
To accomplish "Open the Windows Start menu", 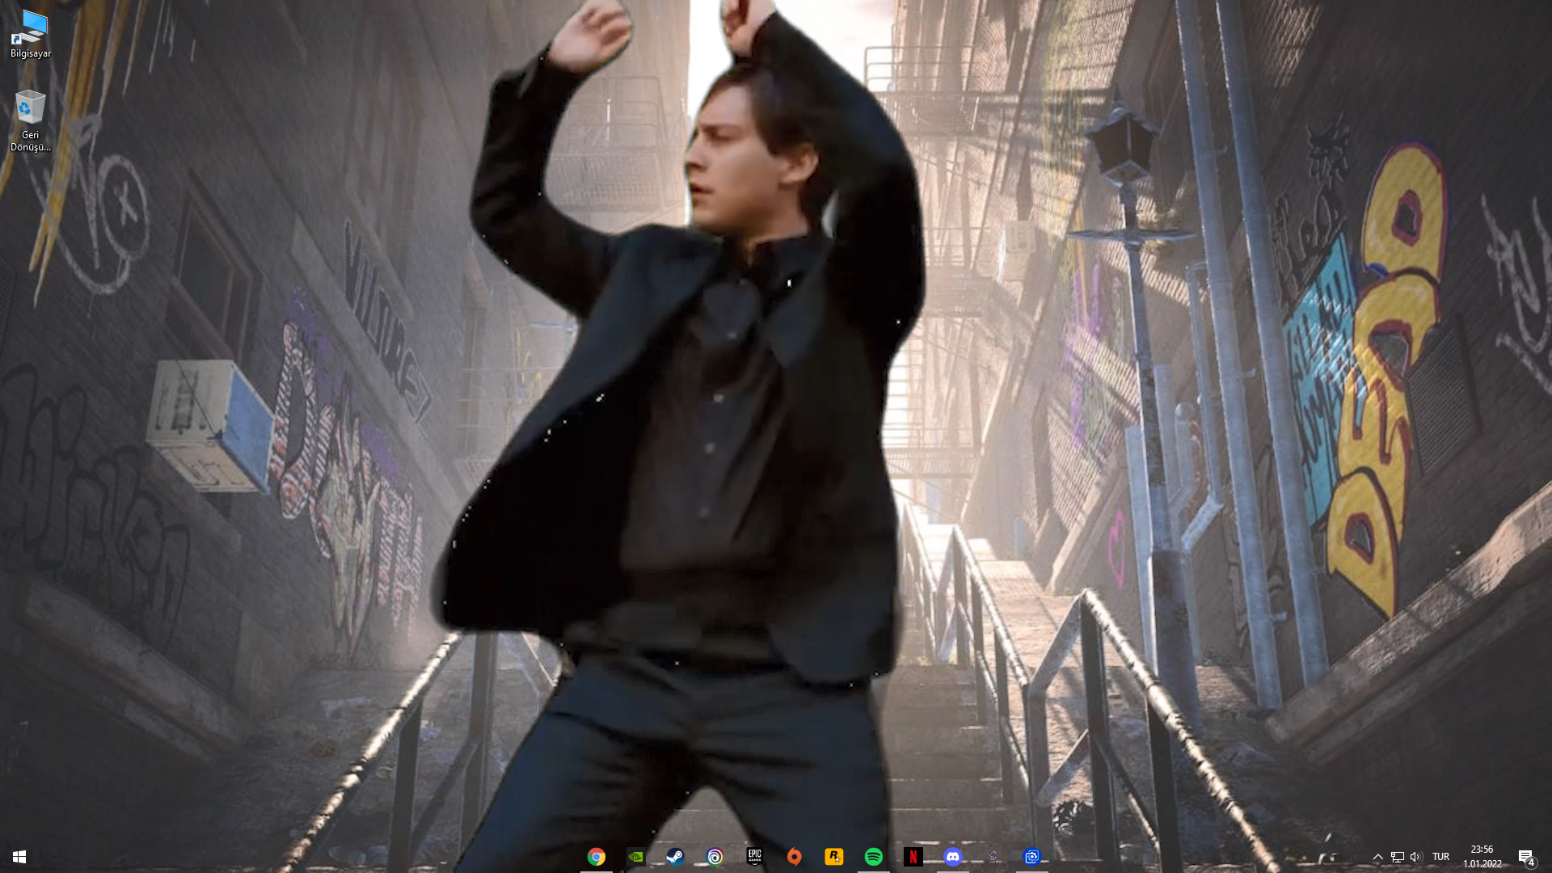I will pos(19,857).
